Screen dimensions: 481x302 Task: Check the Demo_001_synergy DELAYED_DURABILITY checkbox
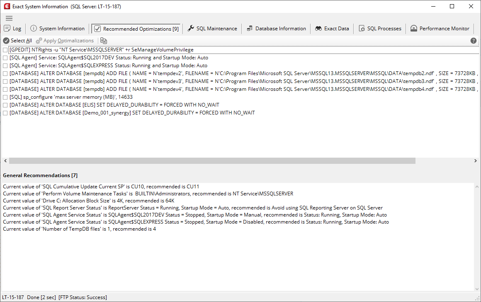tap(5, 112)
